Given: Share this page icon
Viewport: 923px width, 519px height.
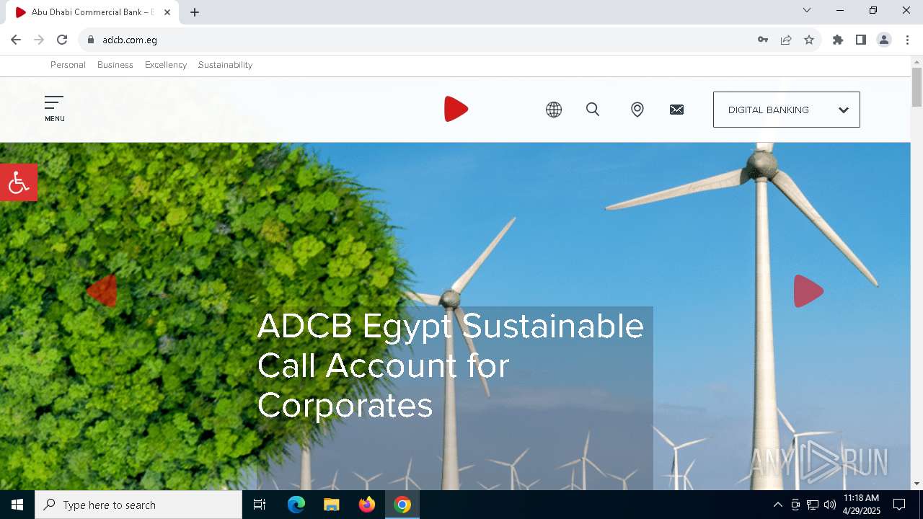Looking at the screenshot, I should 786,40.
